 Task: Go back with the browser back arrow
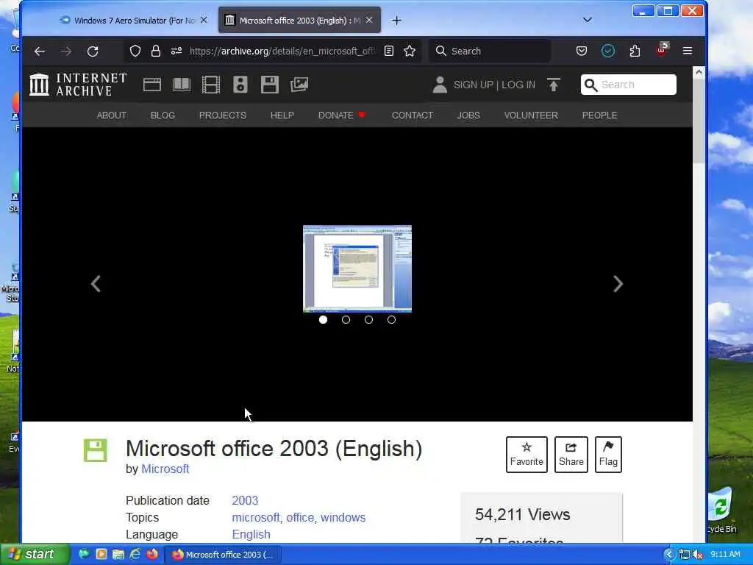click(40, 51)
